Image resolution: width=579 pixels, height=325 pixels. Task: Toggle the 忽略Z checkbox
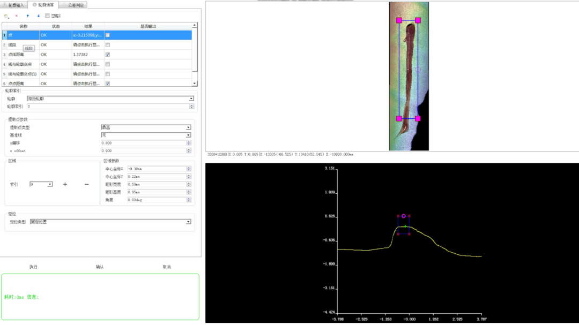47,16
